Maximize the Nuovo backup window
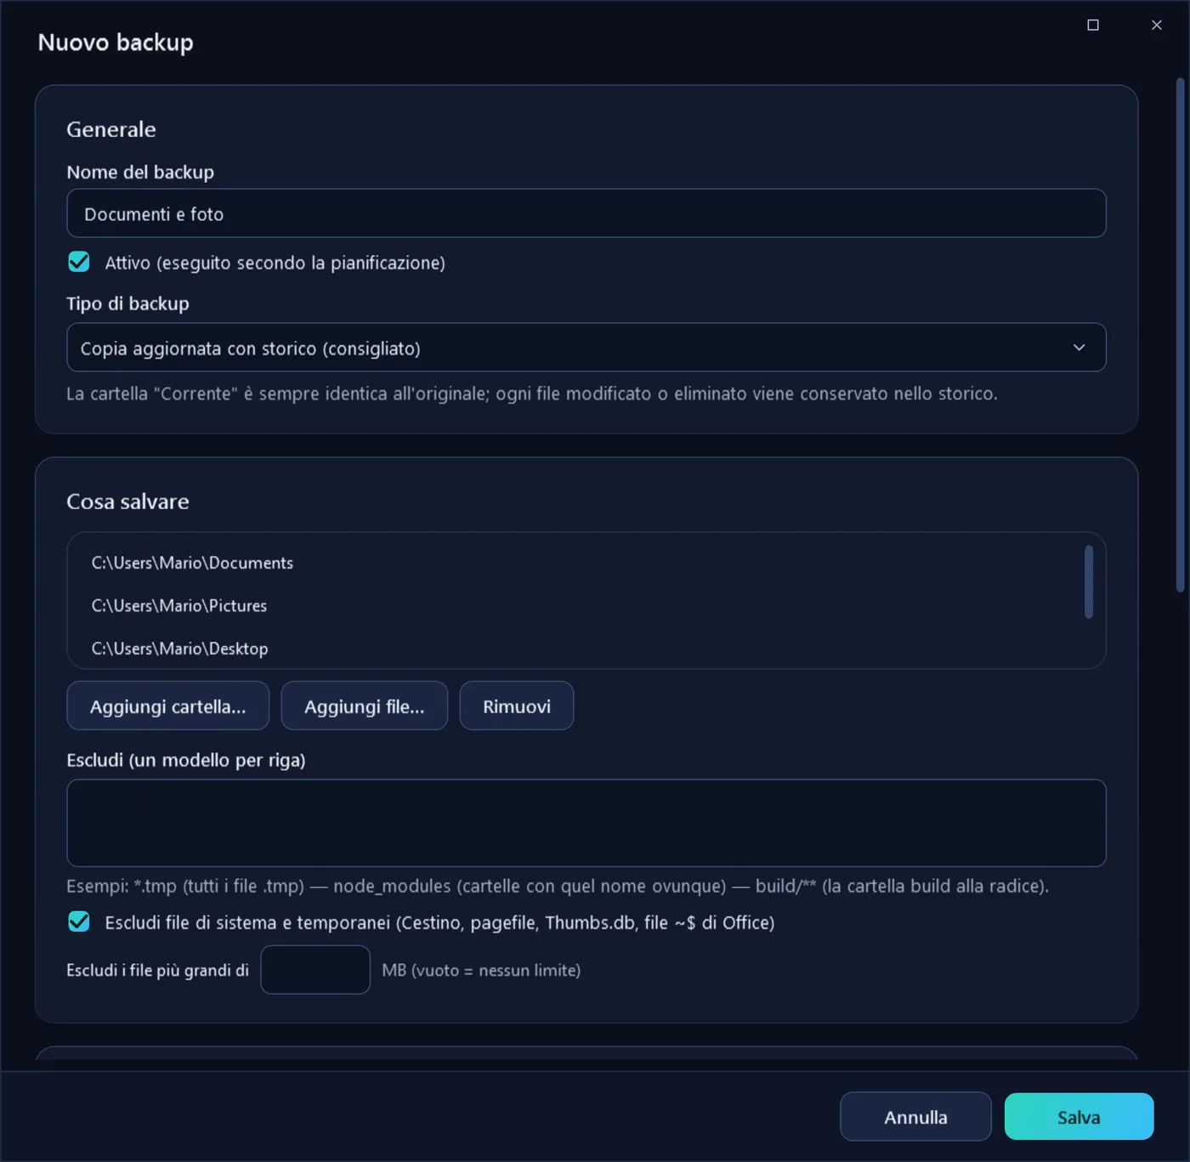The width and height of the screenshot is (1190, 1162). (1093, 25)
